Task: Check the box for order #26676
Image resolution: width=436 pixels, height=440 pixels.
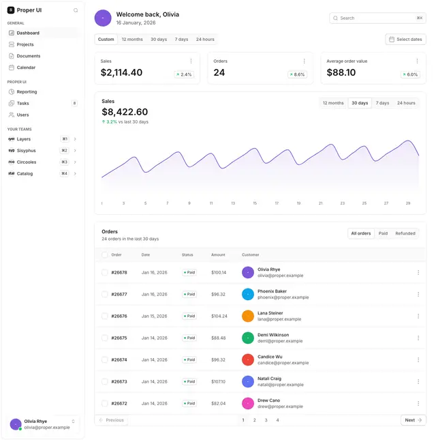Action: (104, 316)
